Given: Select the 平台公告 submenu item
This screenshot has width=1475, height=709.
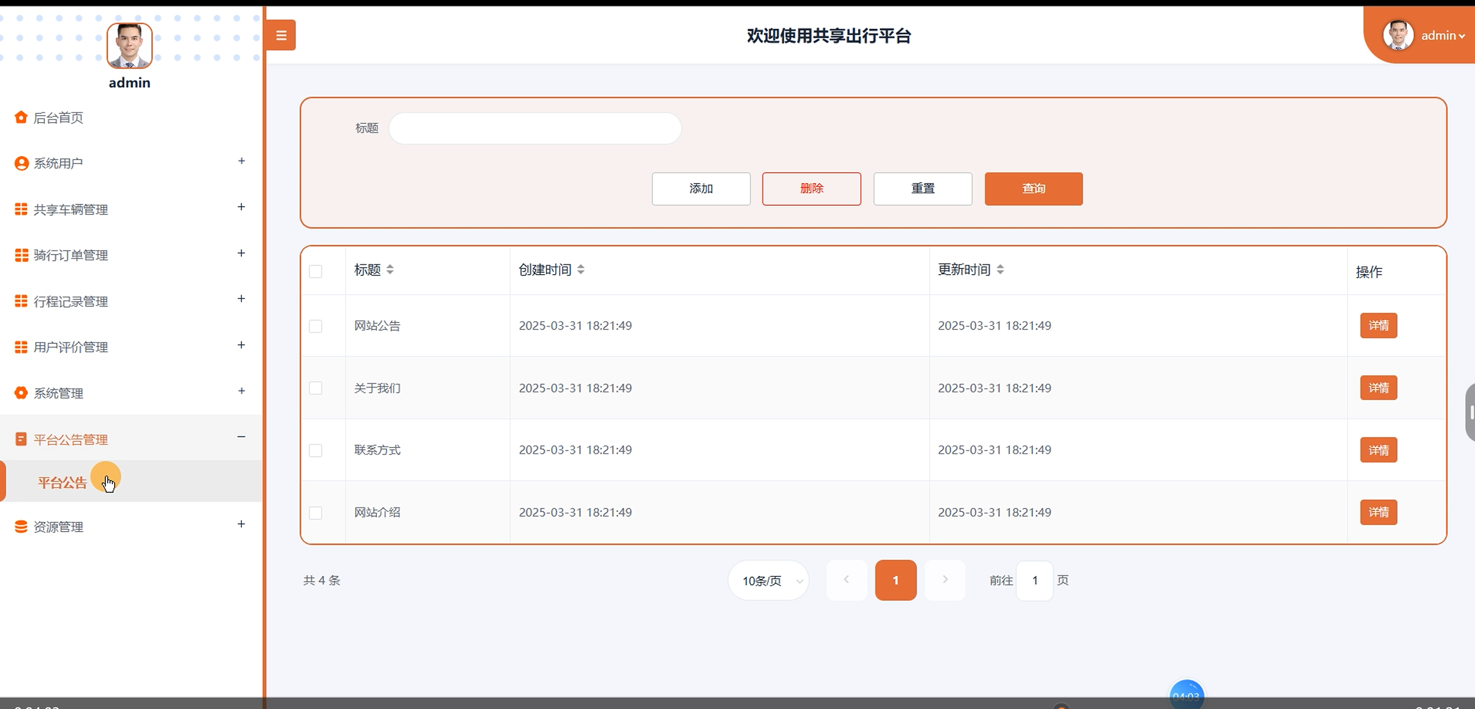Looking at the screenshot, I should (62, 483).
